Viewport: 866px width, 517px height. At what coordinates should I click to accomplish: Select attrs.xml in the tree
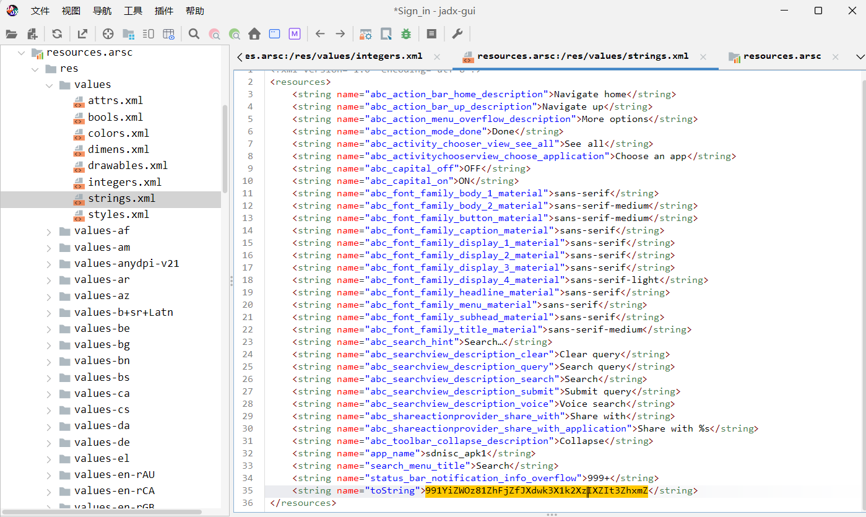point(115,101)
